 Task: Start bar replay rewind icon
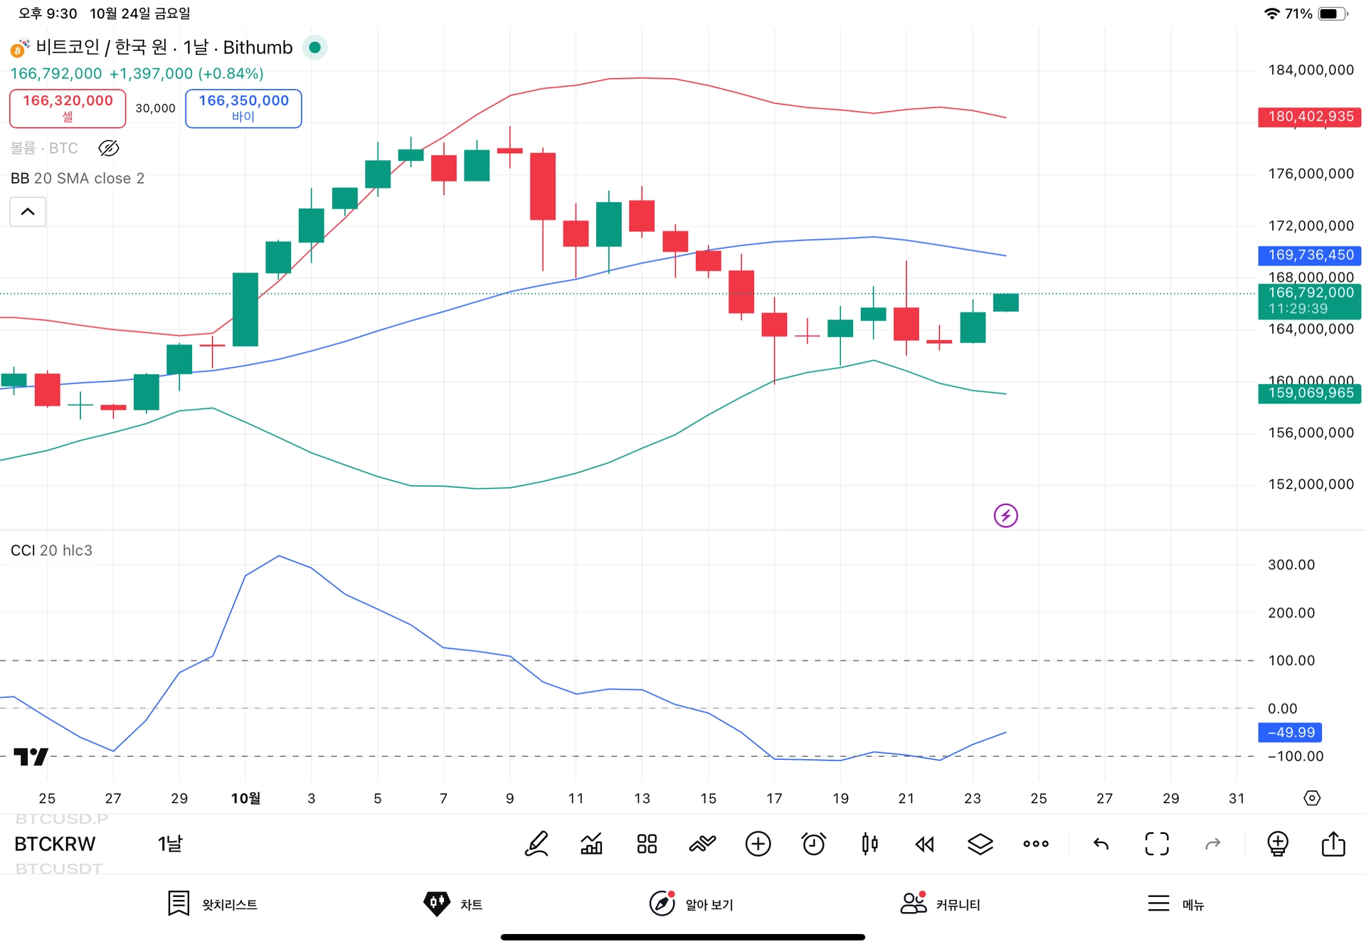click(924, 844)
